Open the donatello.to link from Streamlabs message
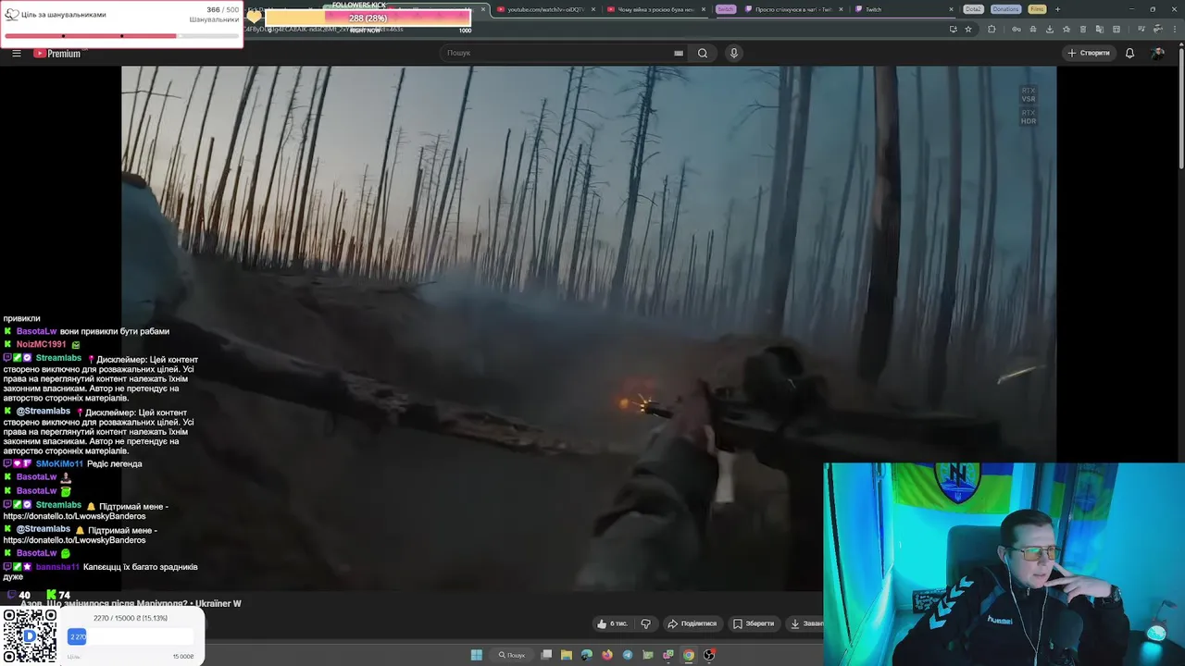1185x666 pixels. point(74,516)
